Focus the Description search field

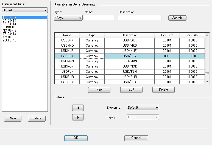pyautogui.click(x=140, y=18)
